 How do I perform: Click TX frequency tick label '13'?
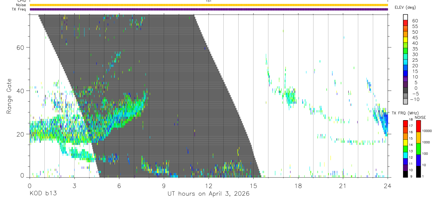411,151
